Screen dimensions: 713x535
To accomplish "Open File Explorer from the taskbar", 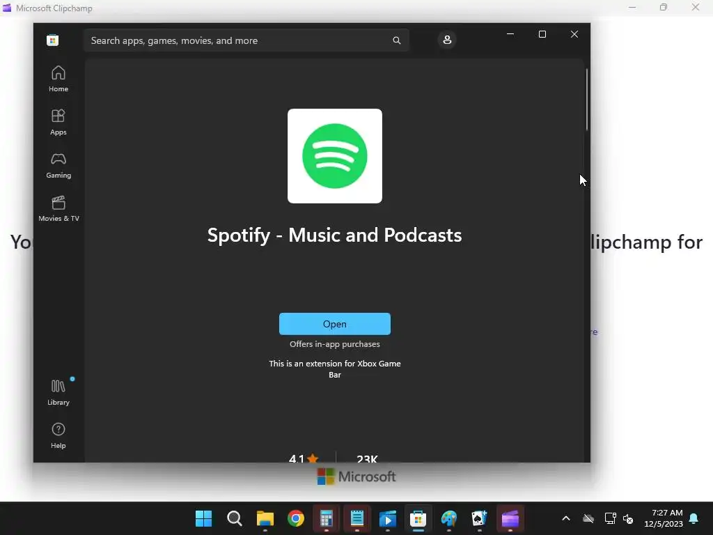I will tap(265, 518).
